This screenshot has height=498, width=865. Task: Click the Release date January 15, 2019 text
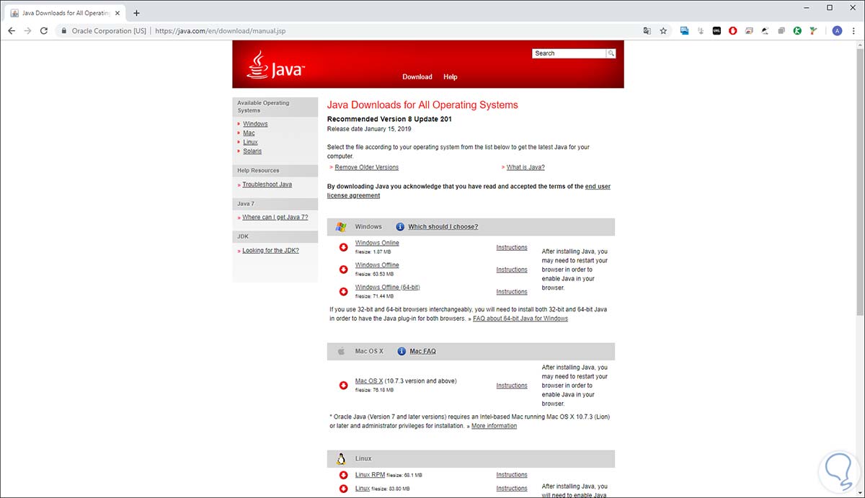(369, 129)
